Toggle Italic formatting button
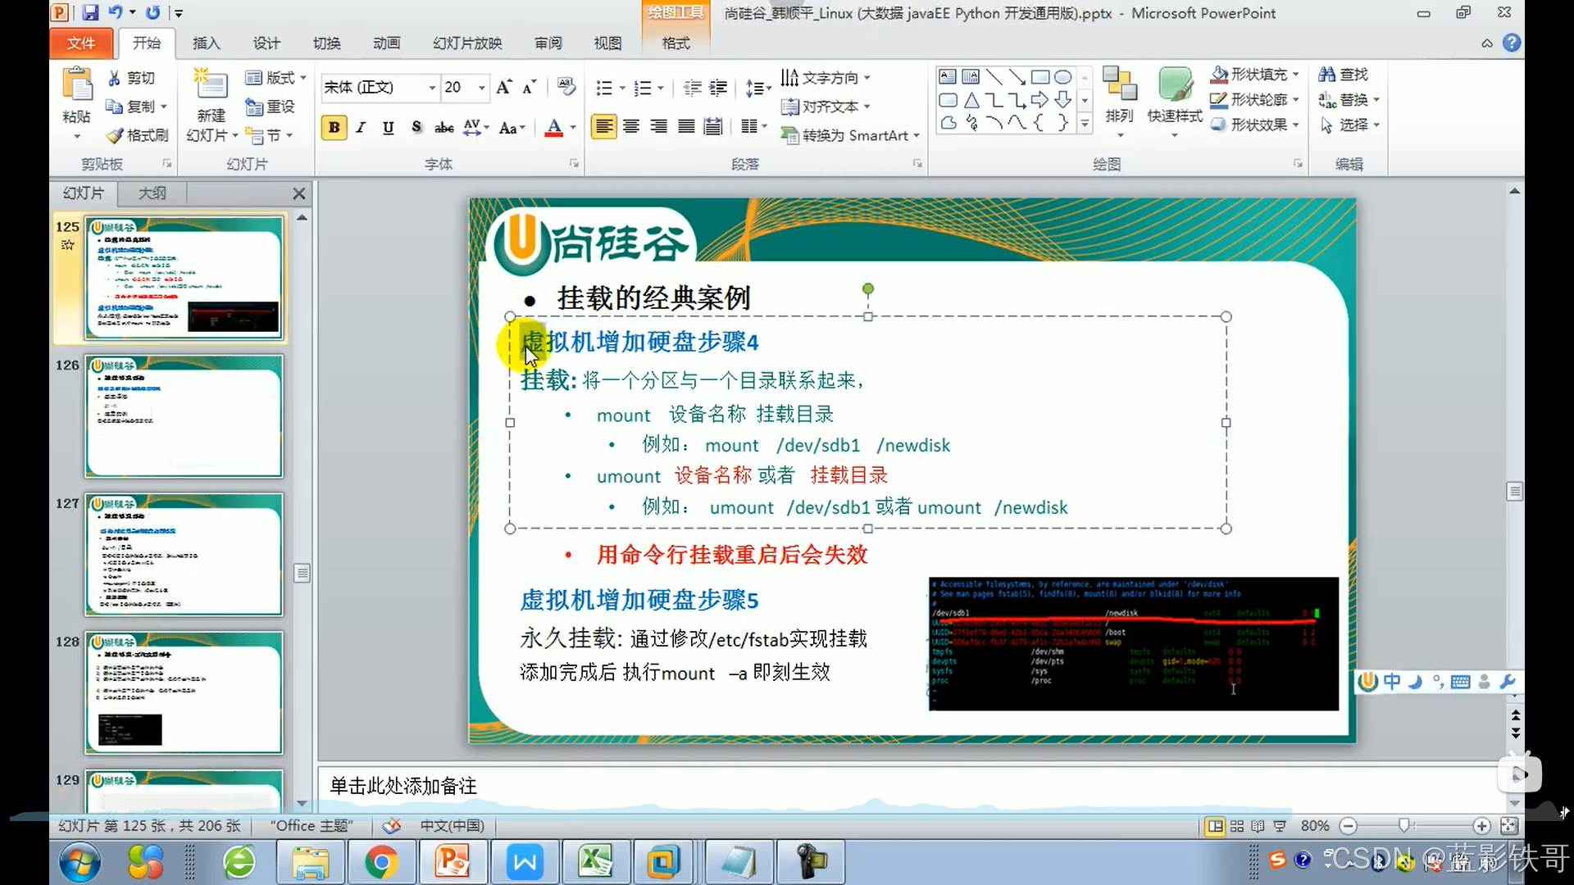This screenshot has width=1574, height=885. pyautogui.click(x=361, y=128)
